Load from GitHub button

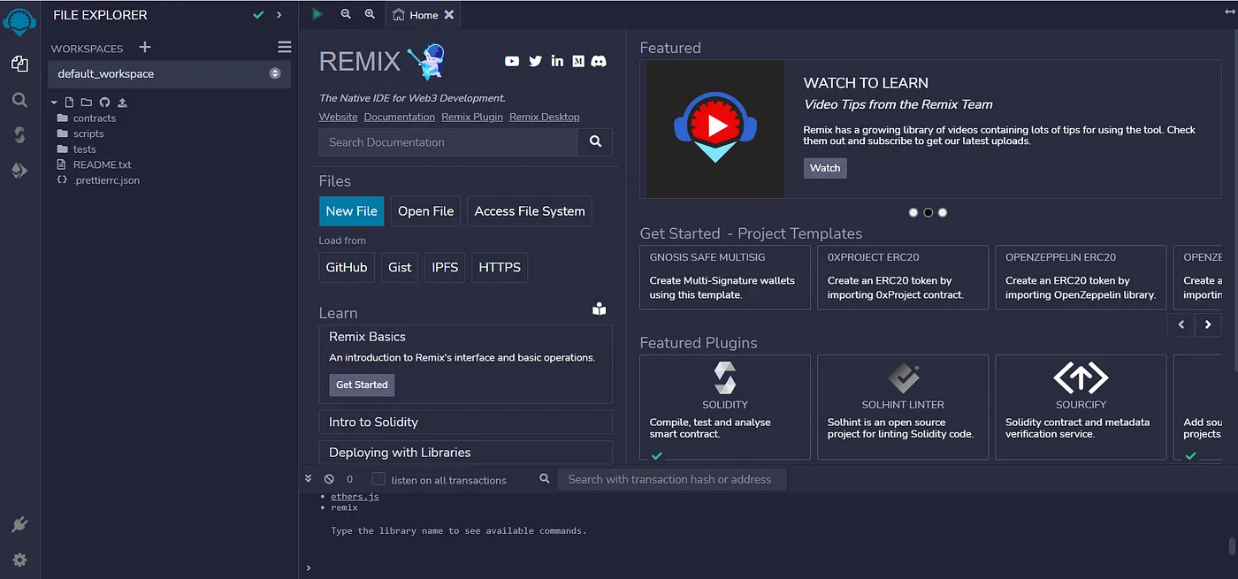click(347, 267)
